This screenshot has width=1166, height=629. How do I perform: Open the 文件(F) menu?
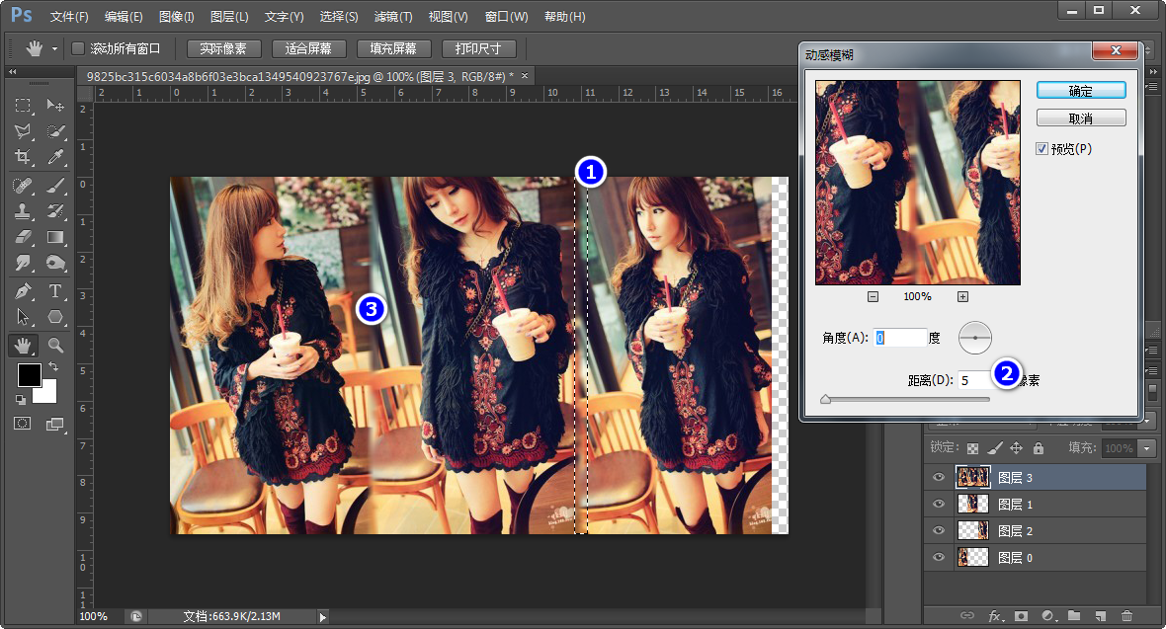click(69, 17)
